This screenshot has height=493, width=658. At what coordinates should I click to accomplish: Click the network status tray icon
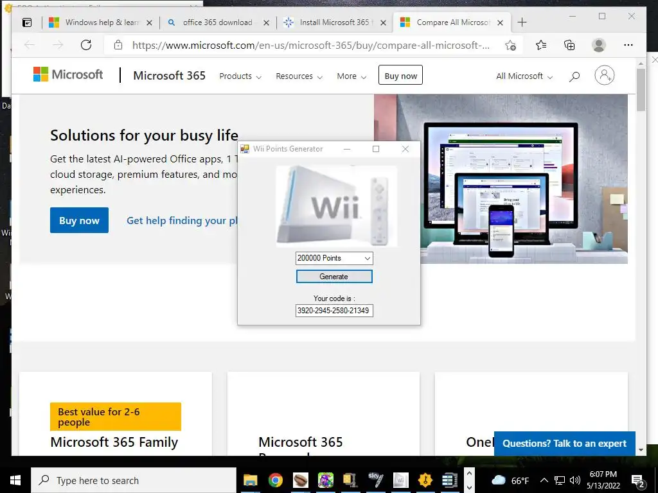560,480
